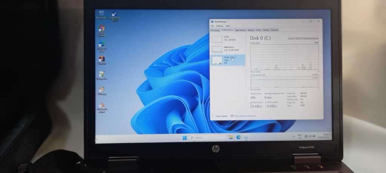Launch the Microsoft Edge desktop shortcut
The height and width of the screenshot is (173, 386).
coord(102,47)
